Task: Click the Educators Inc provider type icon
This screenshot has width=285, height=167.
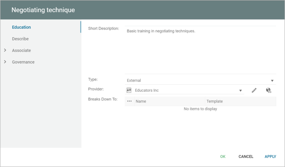Action: [x=129, y=90]
